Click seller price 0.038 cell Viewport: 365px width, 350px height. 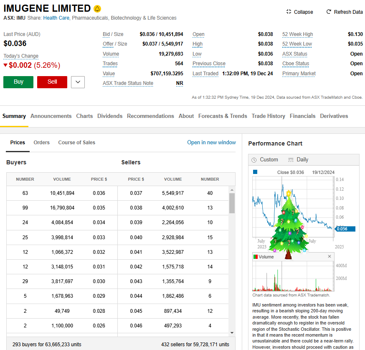pyautogui.click(x=136, y=208)
